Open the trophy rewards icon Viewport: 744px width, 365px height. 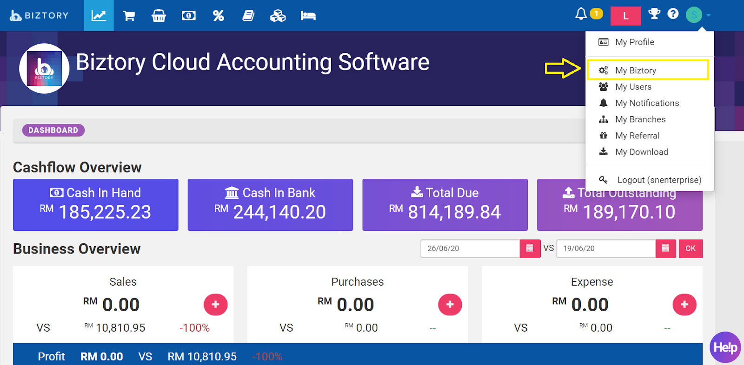(654, 13)
